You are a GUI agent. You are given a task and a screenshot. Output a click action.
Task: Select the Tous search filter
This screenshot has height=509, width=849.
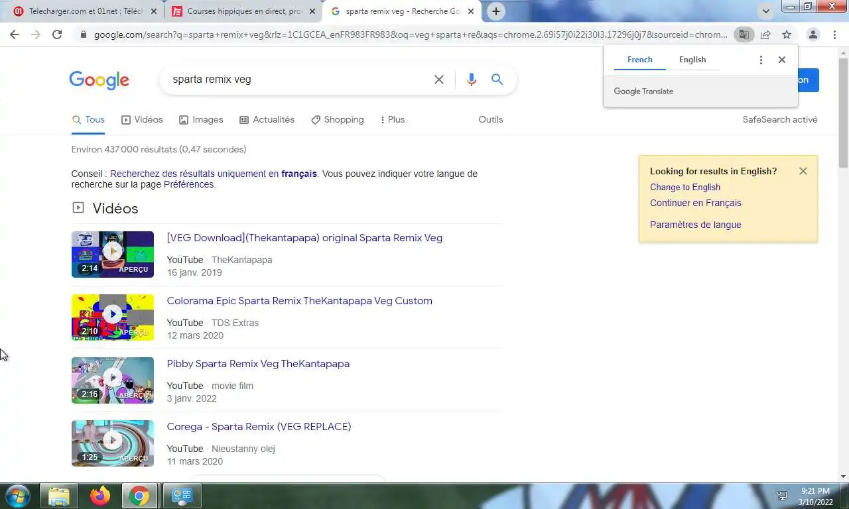click(88, 120)
